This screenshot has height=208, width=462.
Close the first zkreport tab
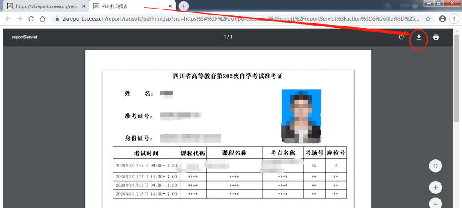coord(84,6)
